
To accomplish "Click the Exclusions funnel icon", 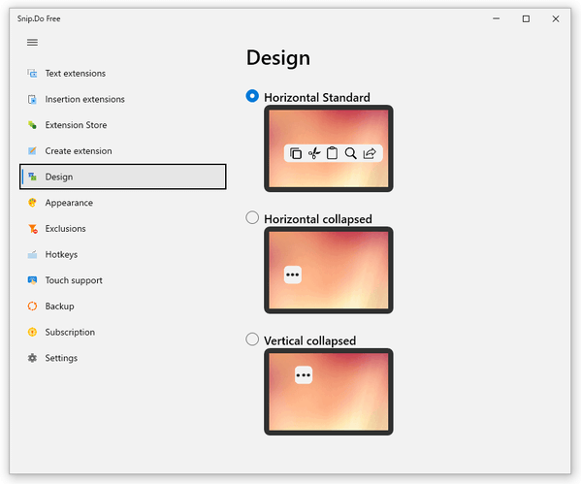I will coord(33,229).
